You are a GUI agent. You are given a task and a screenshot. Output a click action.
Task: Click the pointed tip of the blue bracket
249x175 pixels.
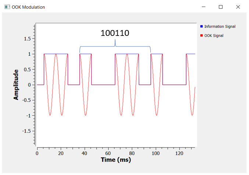point(115,40)
